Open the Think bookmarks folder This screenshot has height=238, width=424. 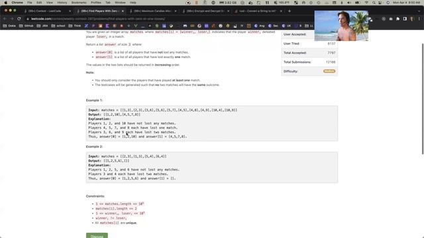(x=75, y=26)
